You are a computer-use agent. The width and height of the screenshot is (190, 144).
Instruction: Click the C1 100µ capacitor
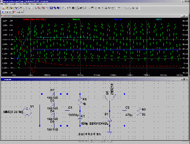(x=80, y=119)
